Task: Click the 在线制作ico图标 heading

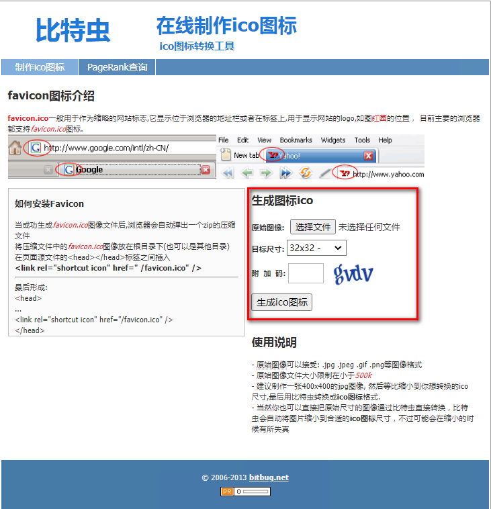Action: (x=226, y=26)
